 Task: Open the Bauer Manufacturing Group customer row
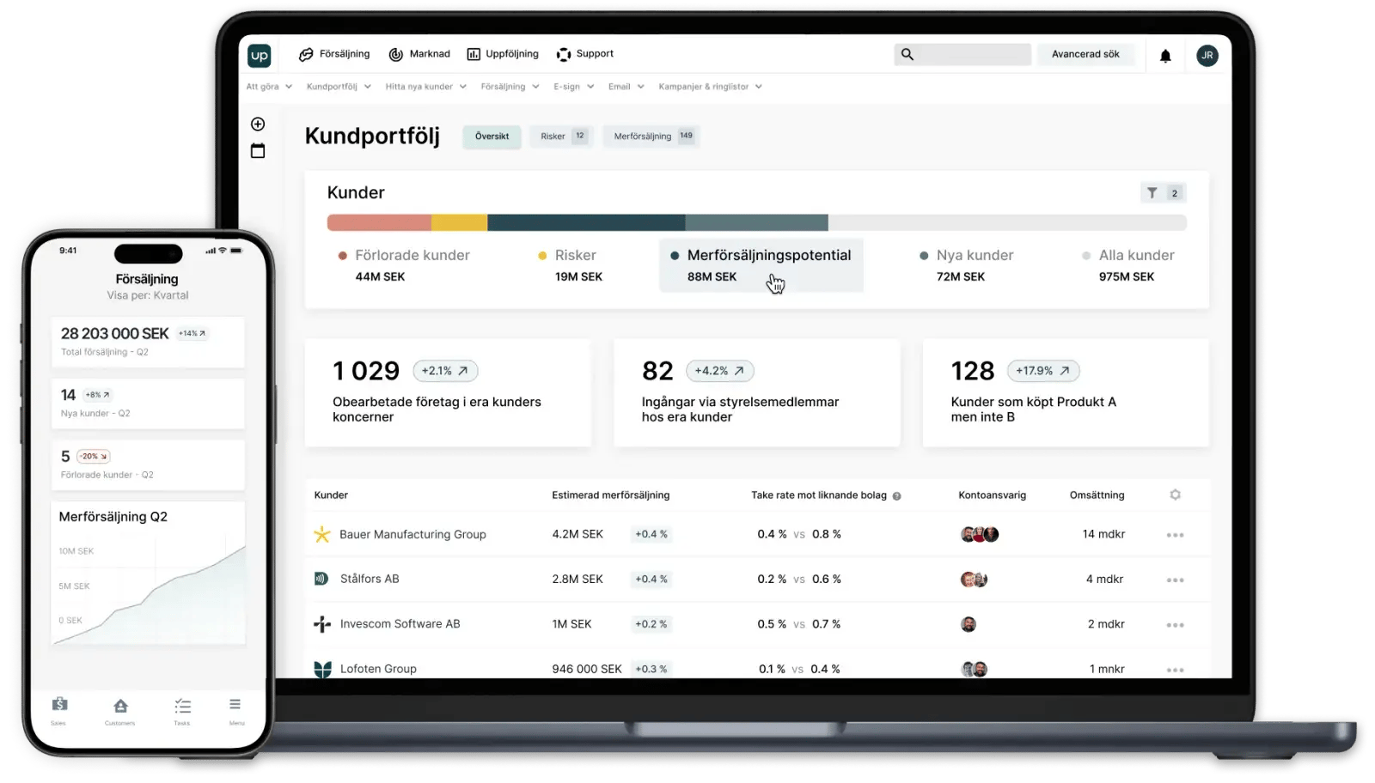(412, 534)
